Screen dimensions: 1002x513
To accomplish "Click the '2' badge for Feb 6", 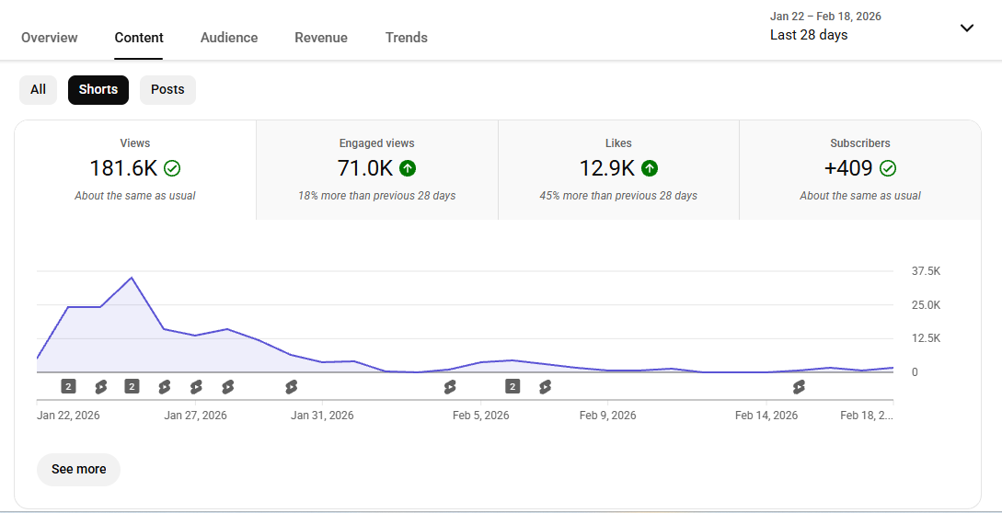I will [x=513, y=386].
